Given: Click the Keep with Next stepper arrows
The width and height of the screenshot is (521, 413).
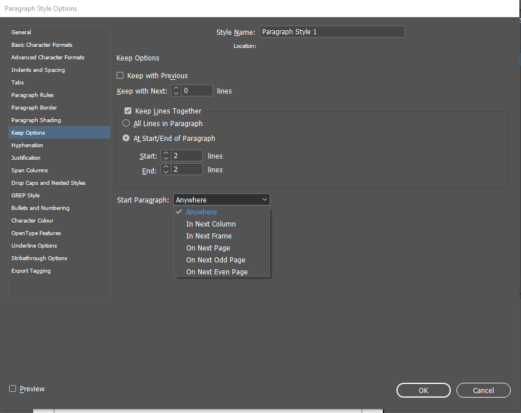Looking at the screenshot, I should pyautogui.click(x=176, y=91).
